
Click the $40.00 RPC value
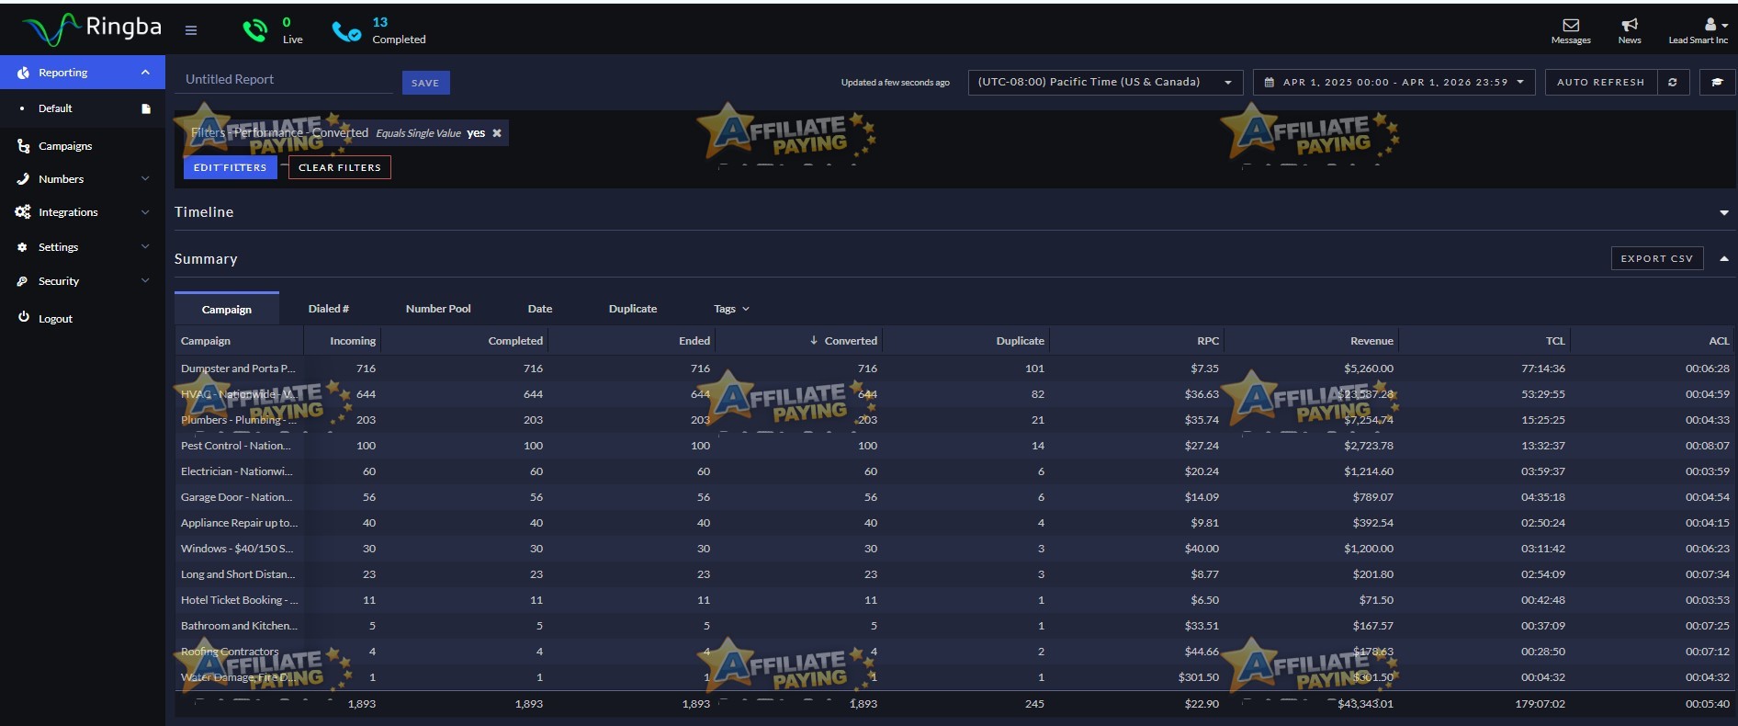(1202, 549)
